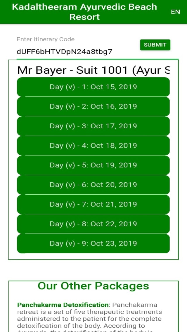Expand Day 8: Oct 22, 2019
Image resolution: width=187 pixels, height=332 pixels.
click(x=93, y=224)
